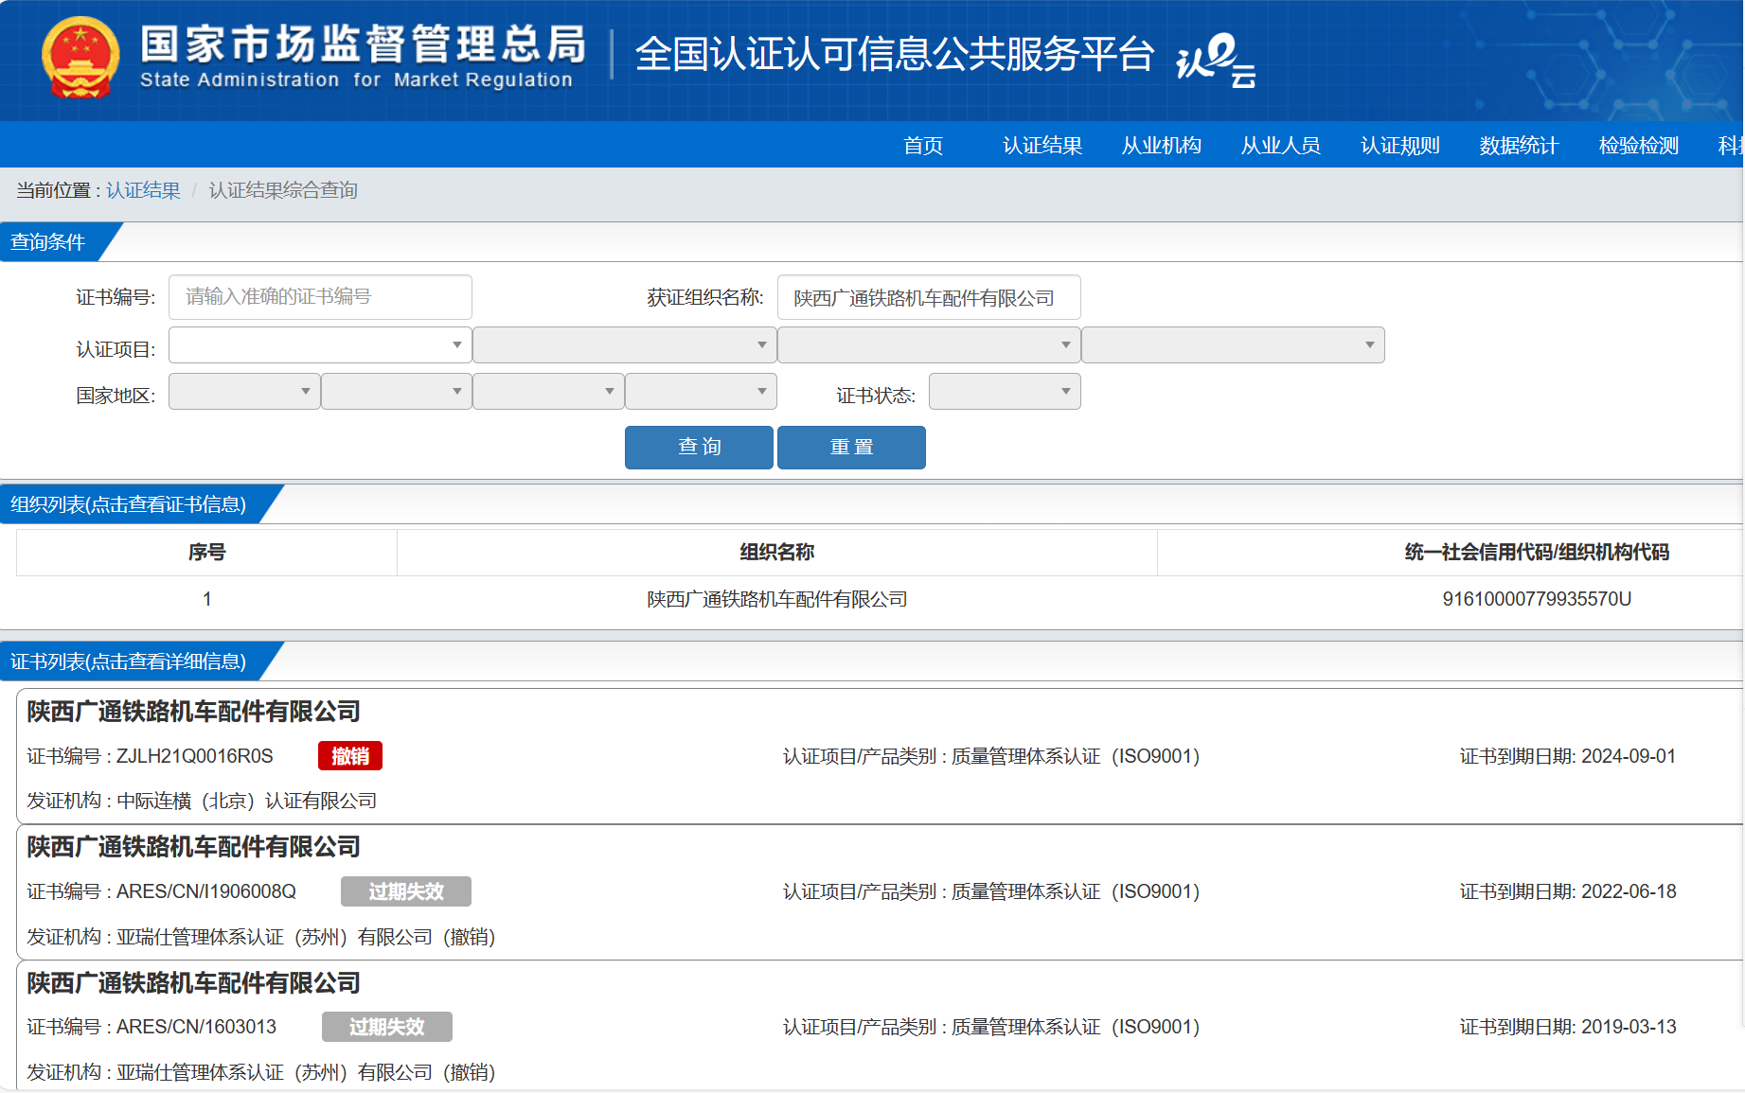Viewport: 1745px width, 1093px height.
Task: Click the red 撤销 status badge
Action: (x=350, y=756)
